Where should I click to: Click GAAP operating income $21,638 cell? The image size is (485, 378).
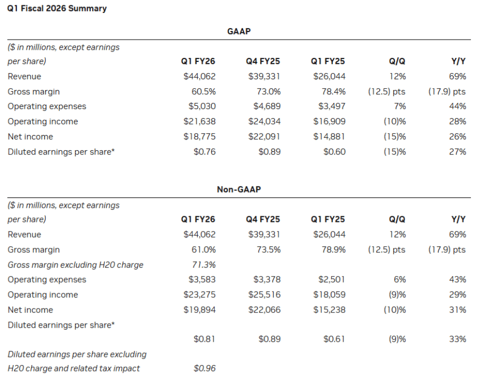(x=199, y=121)
